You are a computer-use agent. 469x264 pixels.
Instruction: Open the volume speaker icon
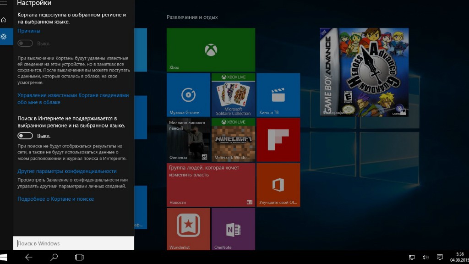(425, 258)
